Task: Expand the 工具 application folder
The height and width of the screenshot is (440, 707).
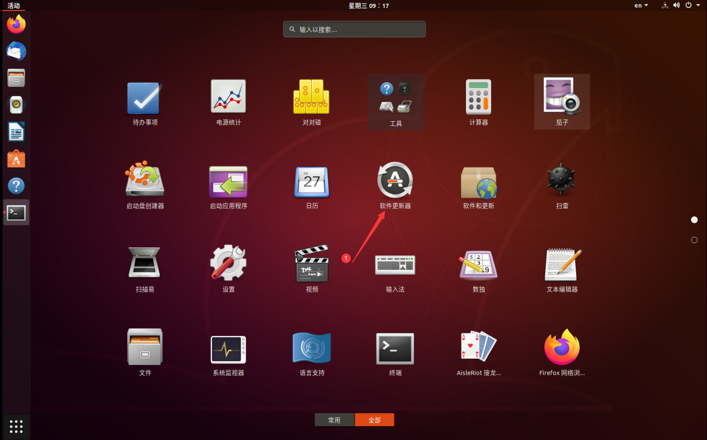Action: click(395, 102)
